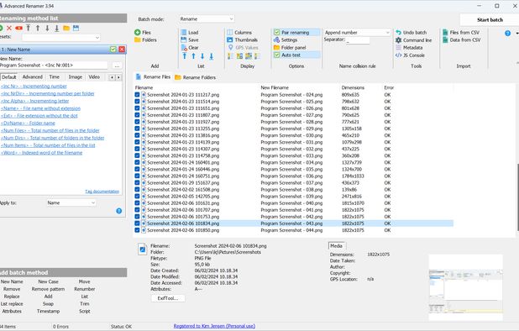Screen dimensions: 519x331
Task: Select Media tab in file details
Action: pyautogui.click(x=337, y=246)
